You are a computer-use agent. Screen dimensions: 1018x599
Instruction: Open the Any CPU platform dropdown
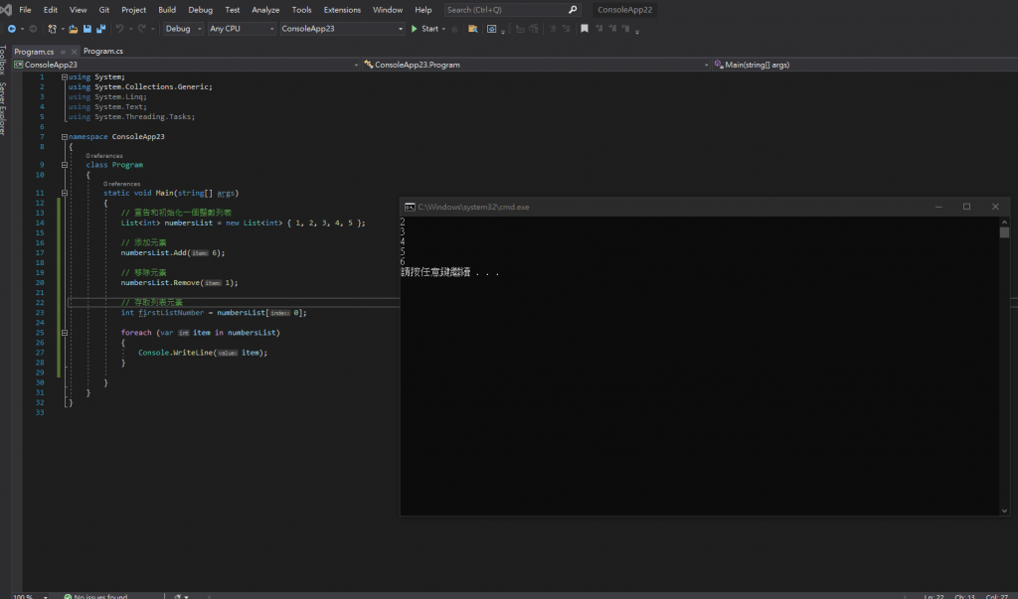tap(241, 29)
